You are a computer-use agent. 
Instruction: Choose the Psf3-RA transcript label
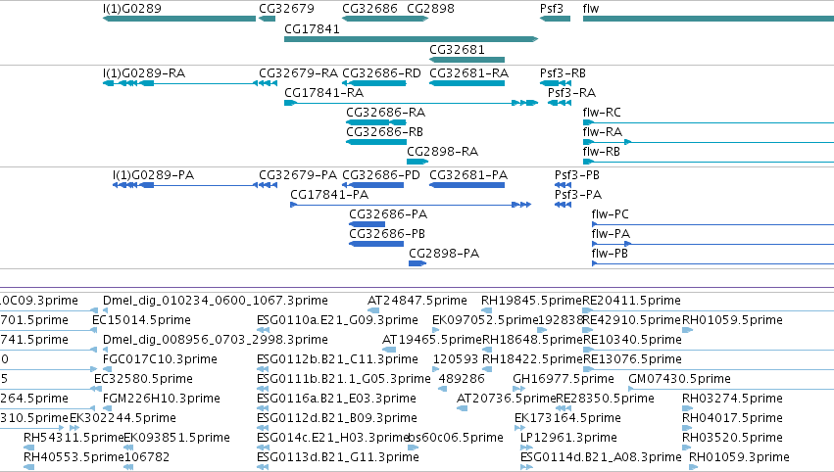tap(571, 92)
